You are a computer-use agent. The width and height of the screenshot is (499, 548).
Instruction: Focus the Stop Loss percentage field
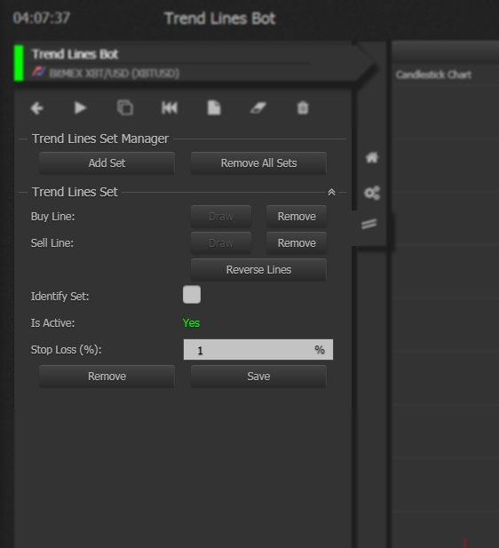pos(258,349)
